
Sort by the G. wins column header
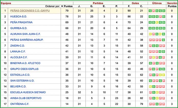tap(92, 6)
